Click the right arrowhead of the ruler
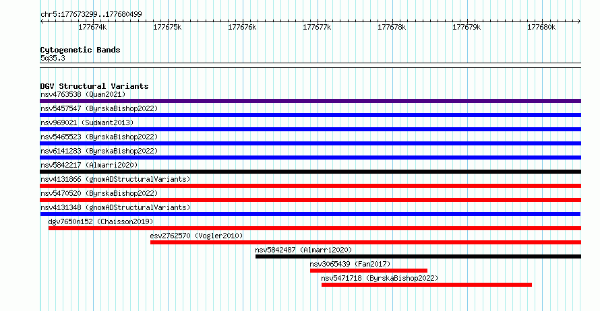The height and width of the screenshot is (311, 600). pos(579,22)
